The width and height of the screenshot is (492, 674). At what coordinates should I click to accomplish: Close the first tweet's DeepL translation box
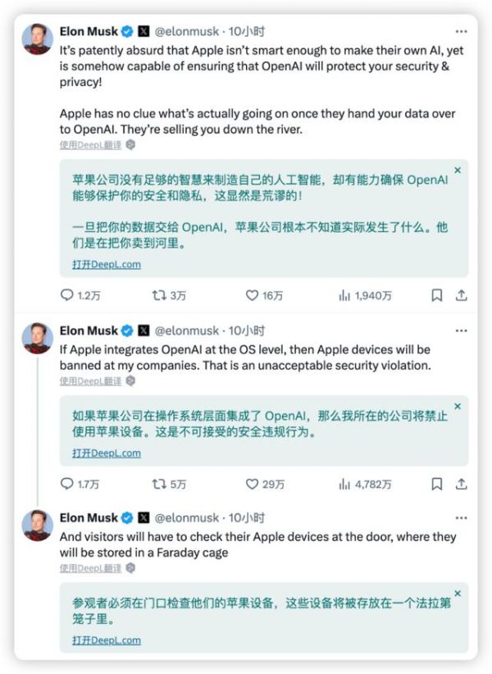[x=458, y=170]
